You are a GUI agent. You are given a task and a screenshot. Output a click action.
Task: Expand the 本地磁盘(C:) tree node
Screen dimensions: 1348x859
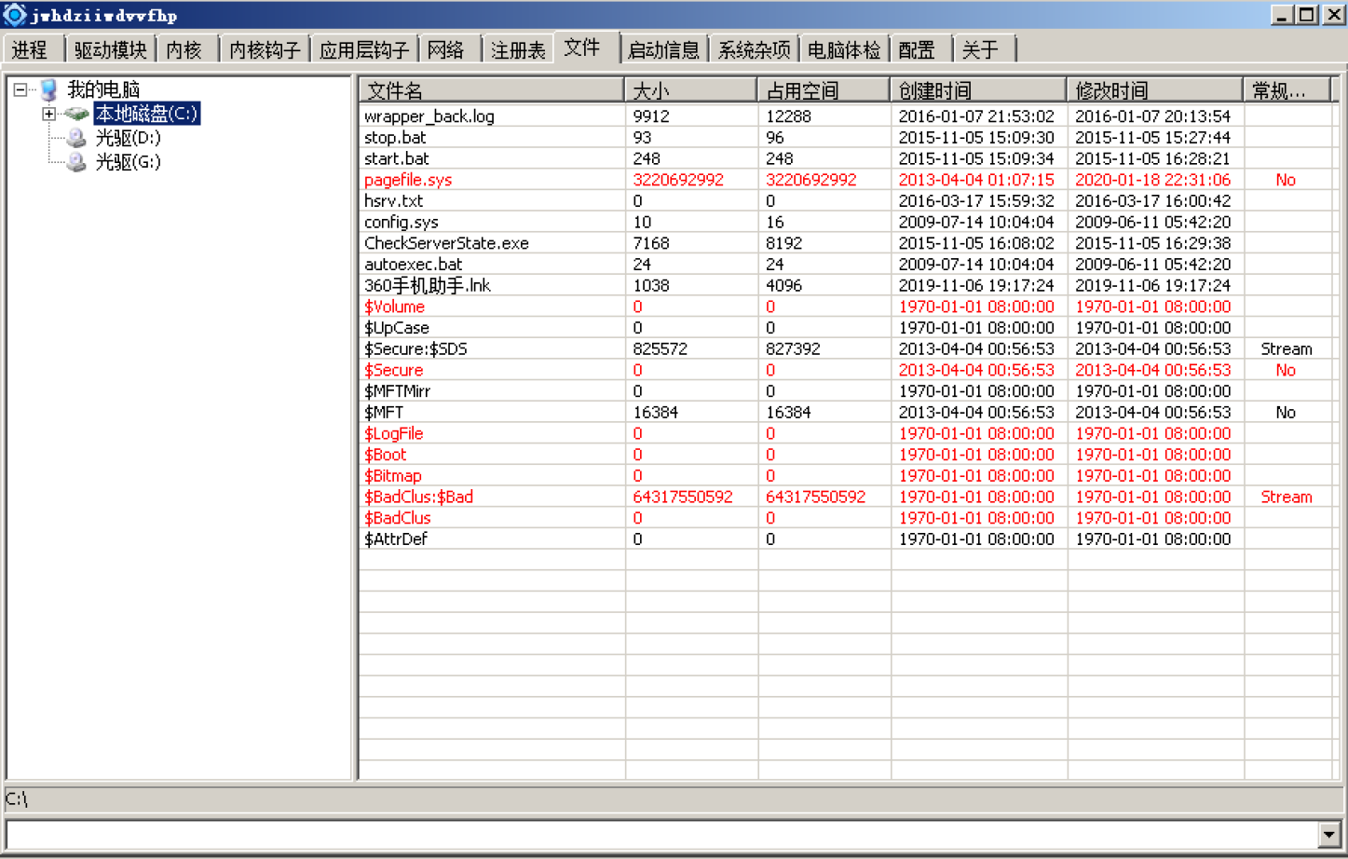click(48, 114)
